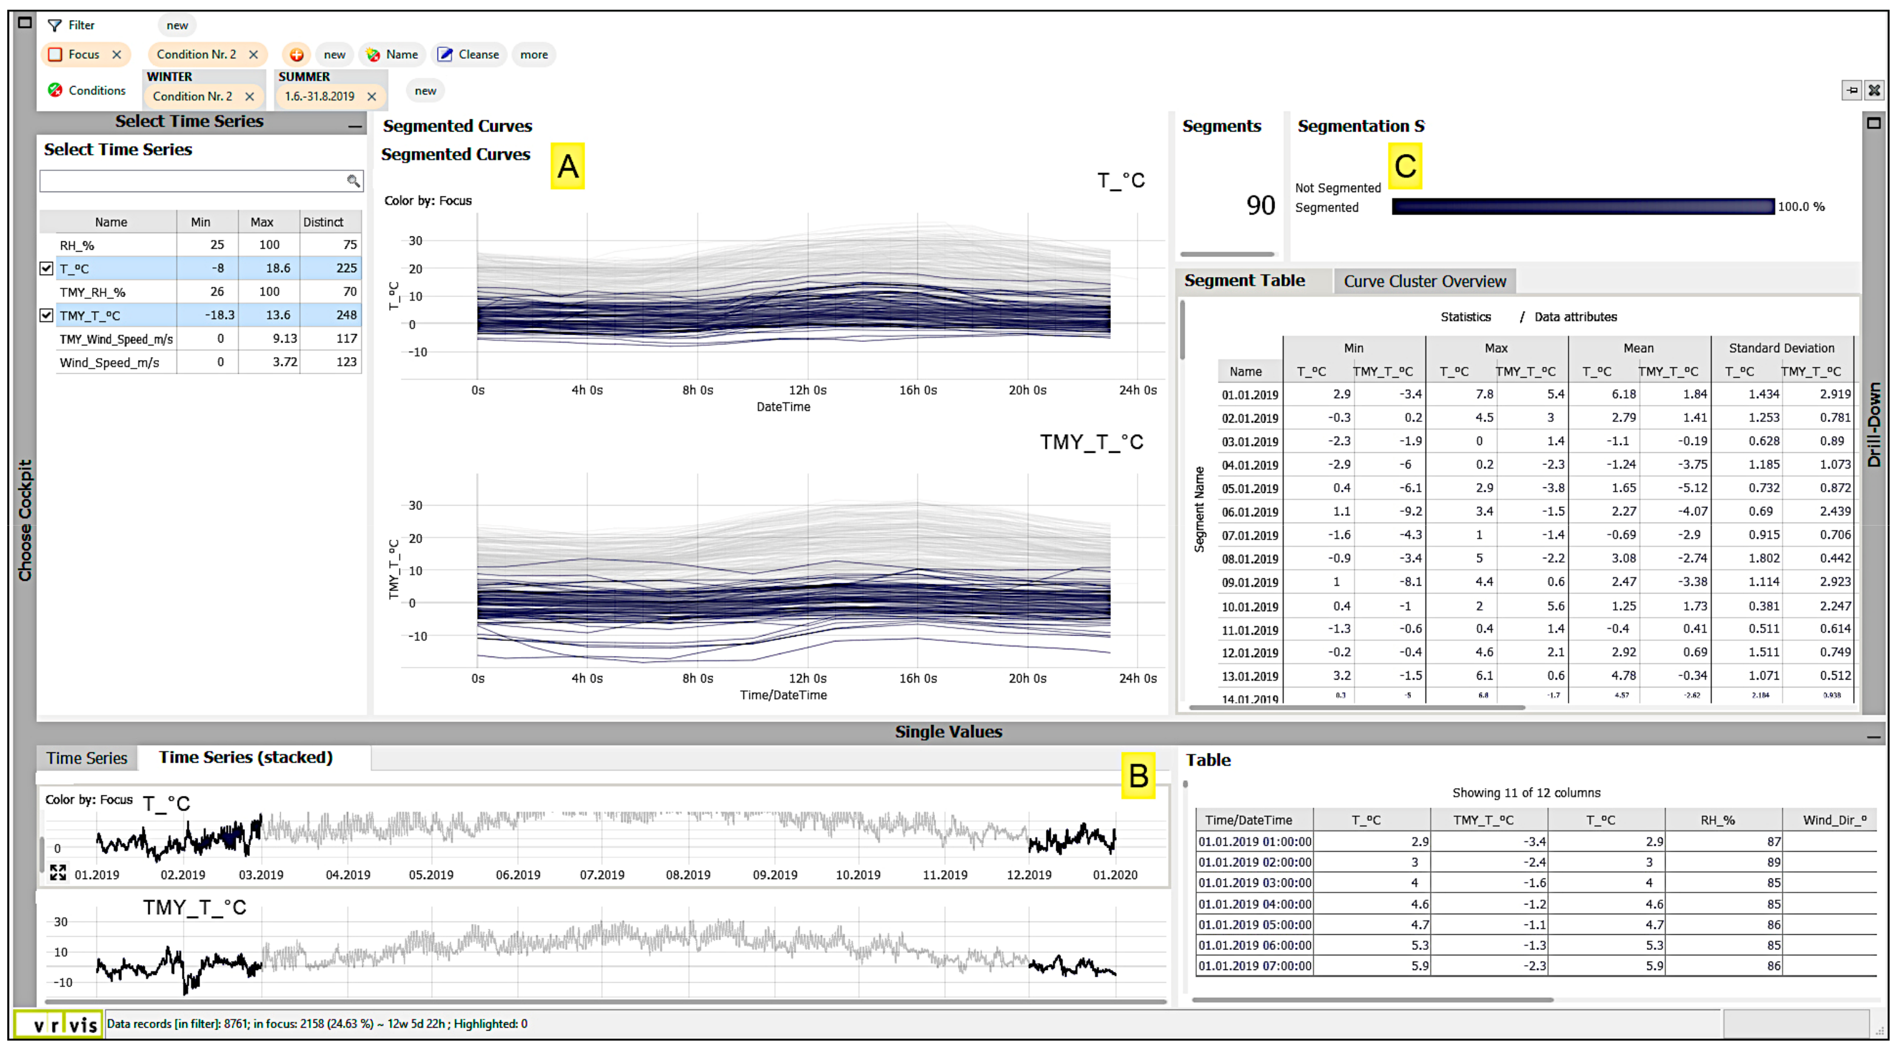Image resolution: width=1899 pixels, height=1050 pixels.
Task: Open the Choose Cockpit side tab
Action: [25, 520]
